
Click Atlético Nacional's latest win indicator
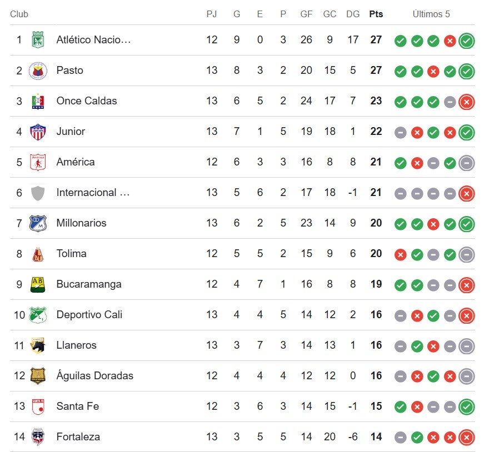467,41
